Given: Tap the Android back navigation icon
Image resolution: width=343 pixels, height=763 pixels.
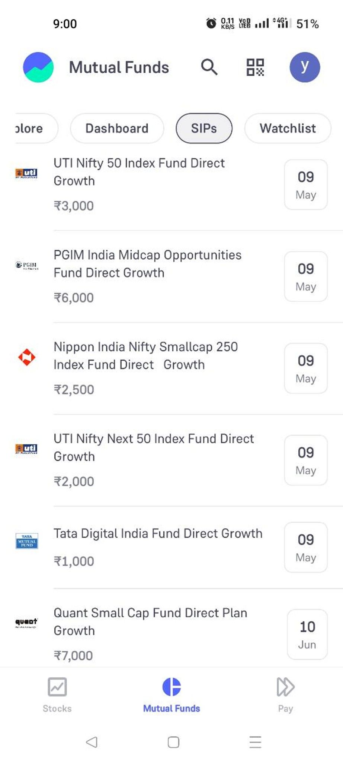Looking at the screenshot, I should [x=92, y=742].
